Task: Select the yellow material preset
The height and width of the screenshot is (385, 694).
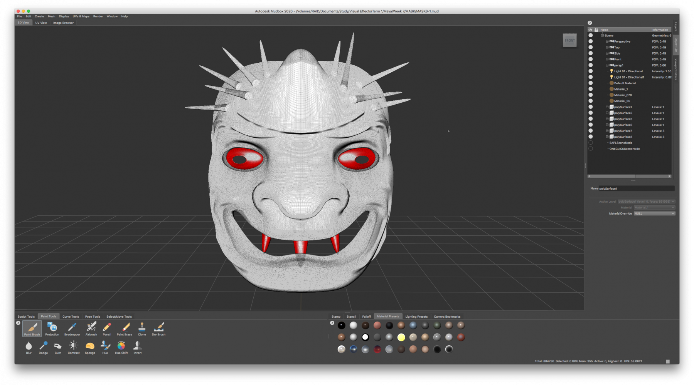Action: pos(401,337)
